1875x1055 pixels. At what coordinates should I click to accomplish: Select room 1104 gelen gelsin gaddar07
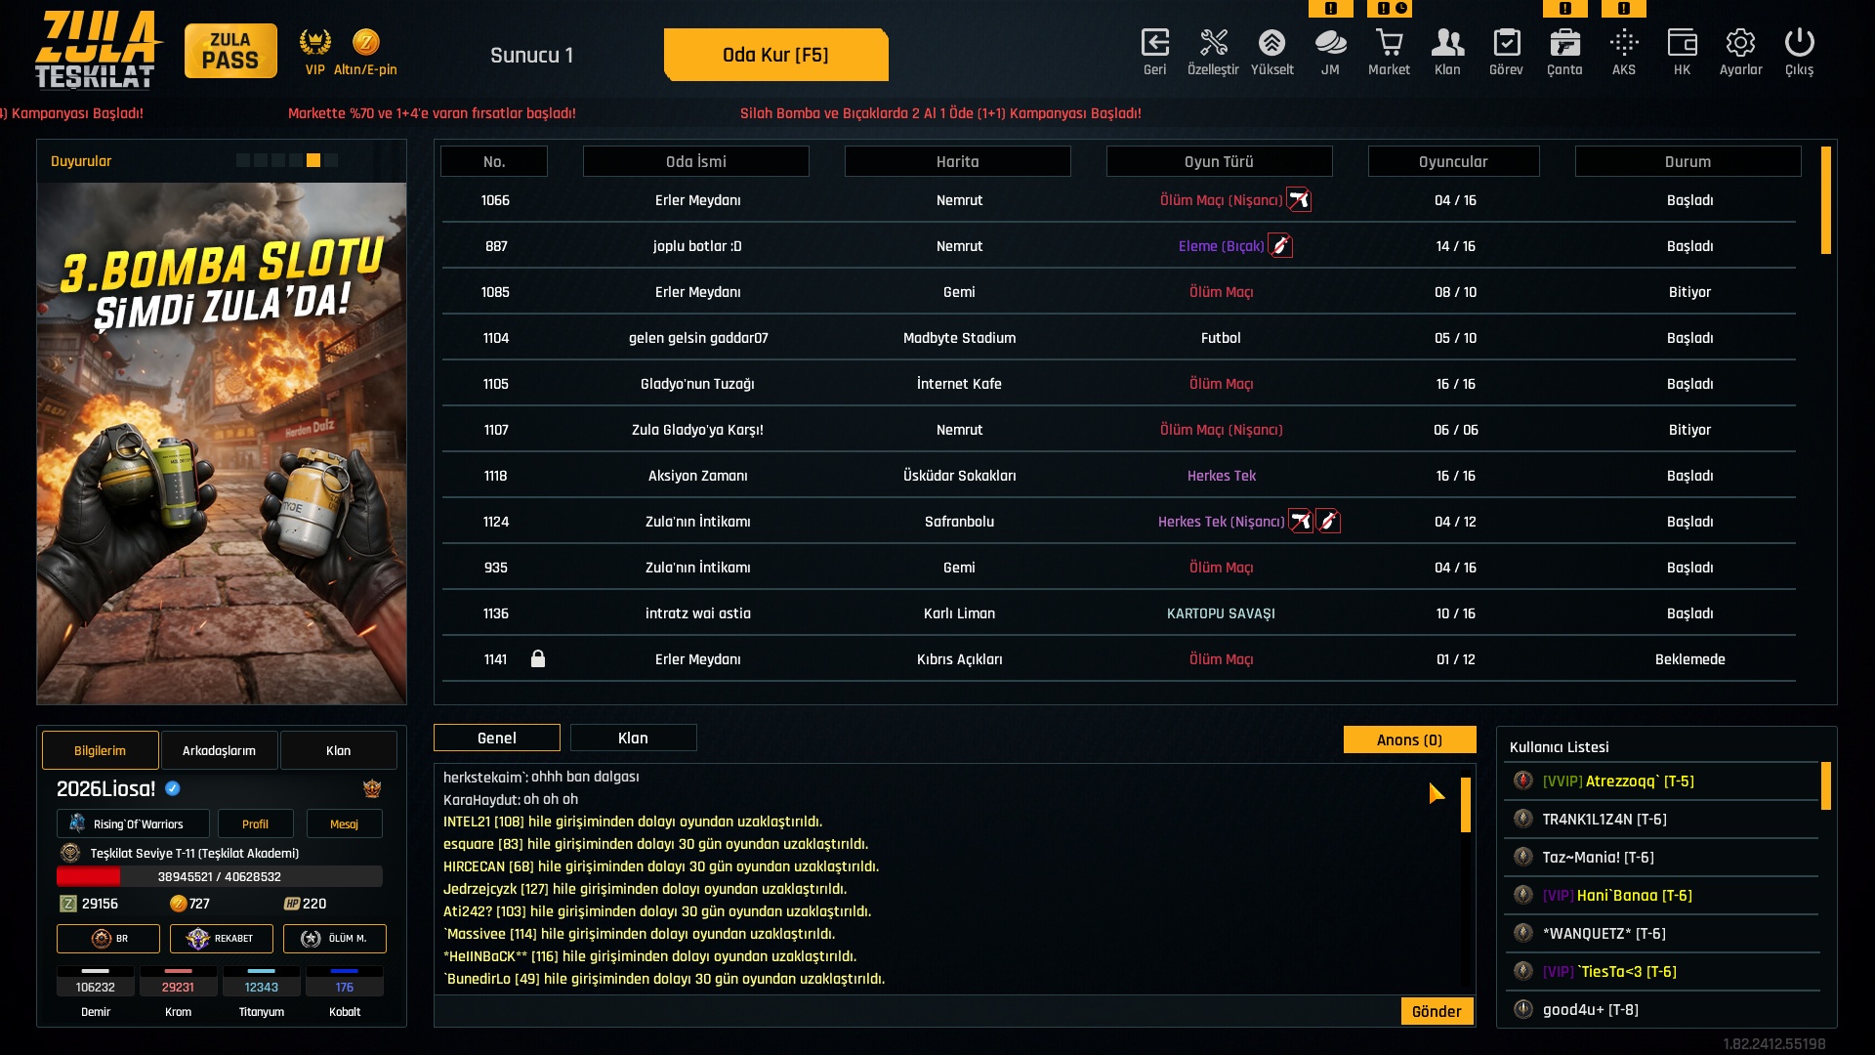pos(1119,338)
